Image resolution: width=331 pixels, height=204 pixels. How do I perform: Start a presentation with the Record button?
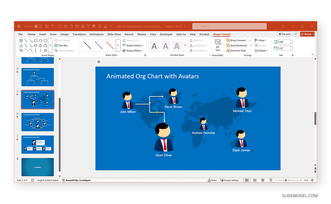click(284, 34)
